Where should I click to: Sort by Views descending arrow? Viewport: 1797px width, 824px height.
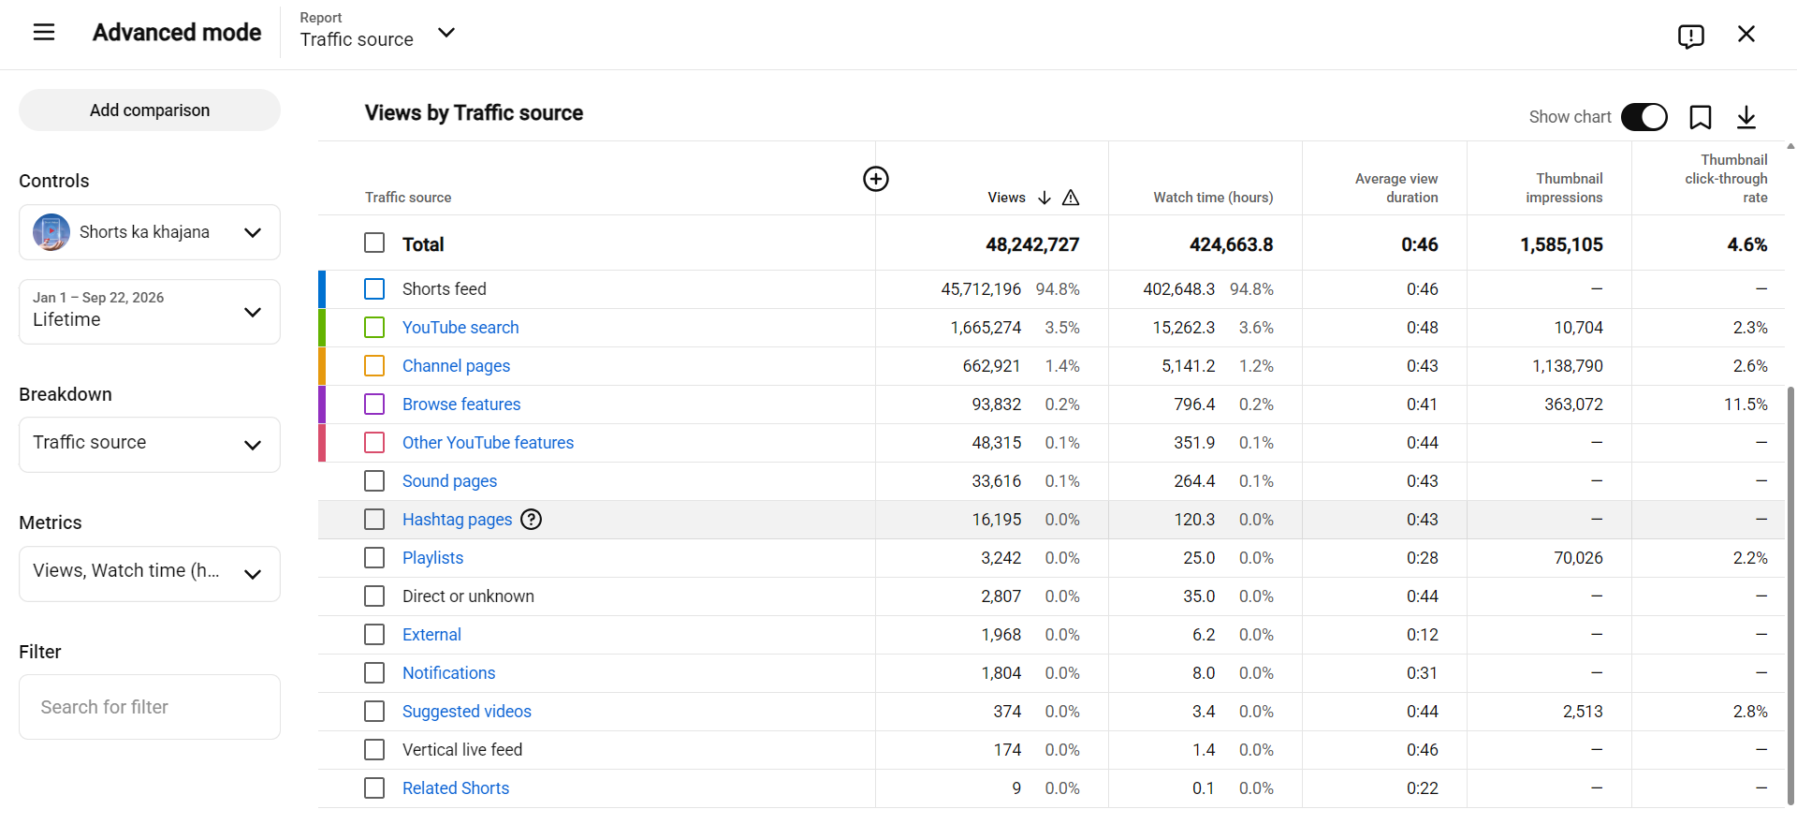[x=1045, y=198]
